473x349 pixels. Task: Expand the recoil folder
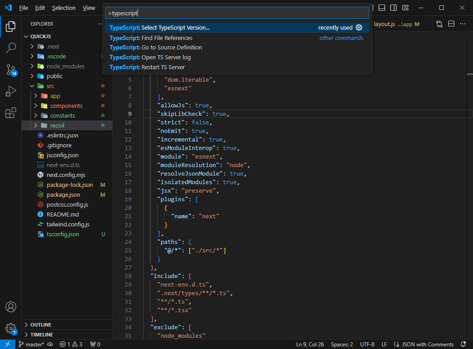[x=67, y=125]
